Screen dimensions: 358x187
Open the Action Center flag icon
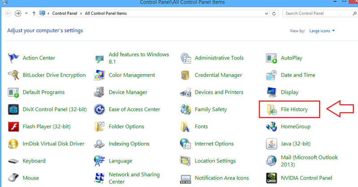(x=13, y=58)
